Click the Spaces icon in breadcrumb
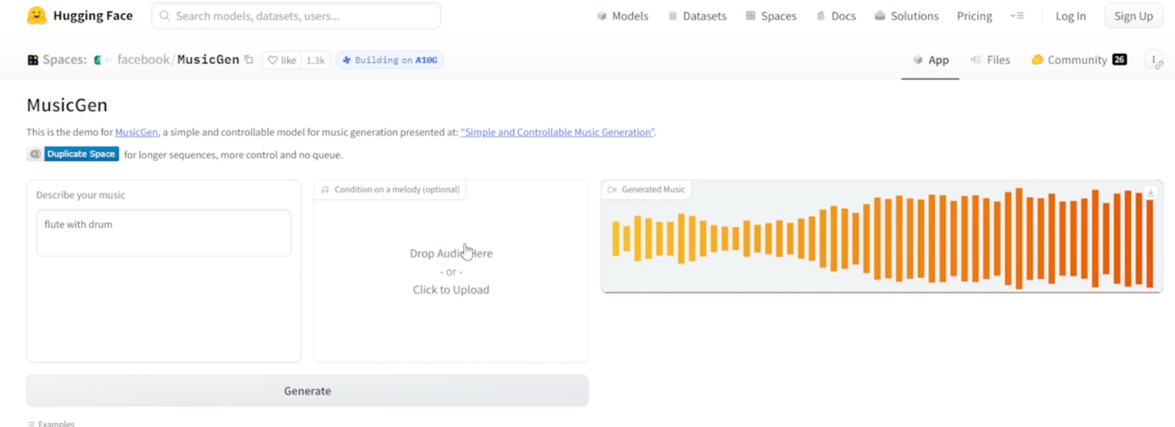 (33, 60)
